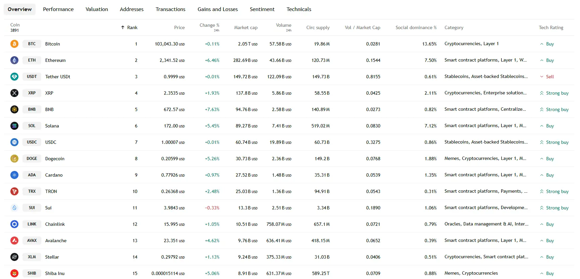Sort by Change % 24h column
This screenshot has width=580, height=279.
pyautogui.click(x=209, y=27)
